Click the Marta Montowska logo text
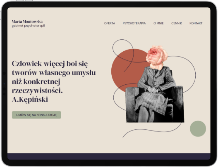 (27, 21)
